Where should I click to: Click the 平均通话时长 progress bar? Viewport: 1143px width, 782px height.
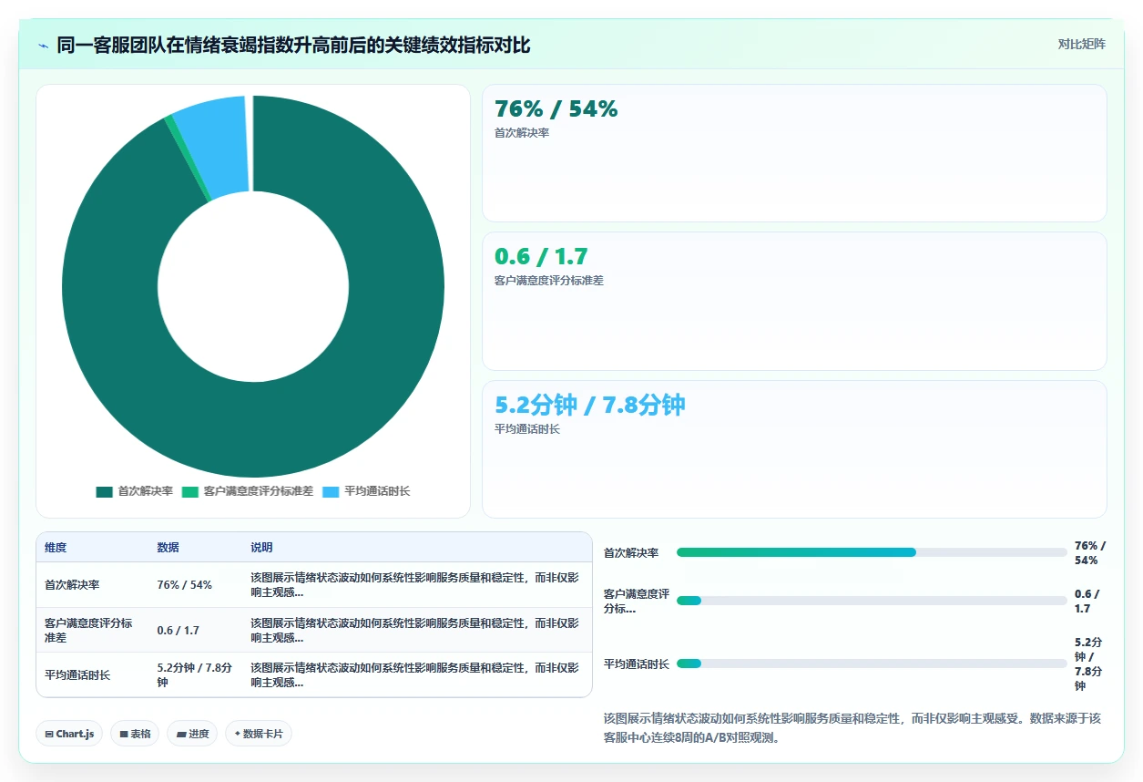(872, 664)
